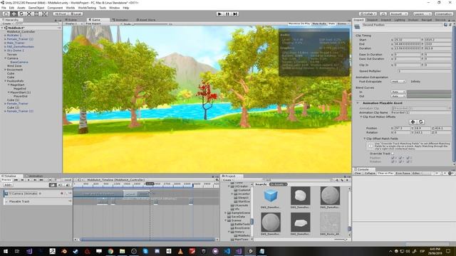Select the Rect transform tool
The height and width of the screenshot is (256, 456).
(36, 14)
